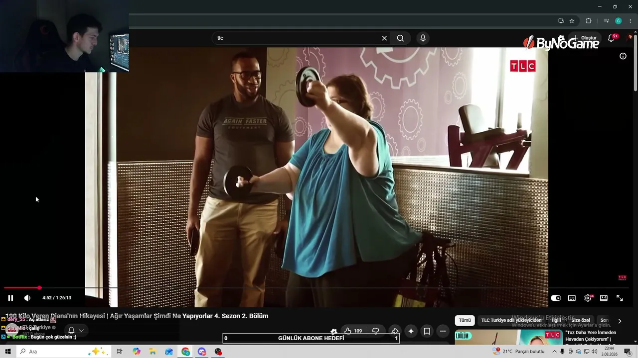
Task: Select the İlgili filter chip
Action: [556, 321]
